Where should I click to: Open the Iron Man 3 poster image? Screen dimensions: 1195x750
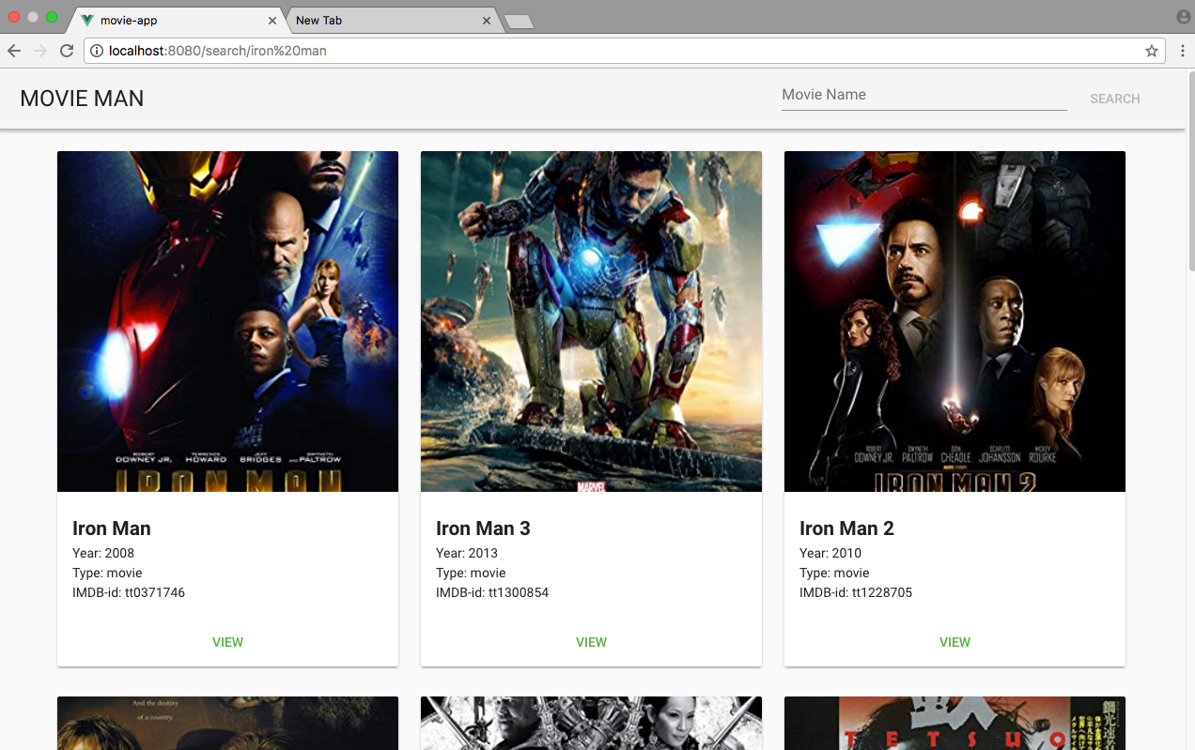point(591,321)
